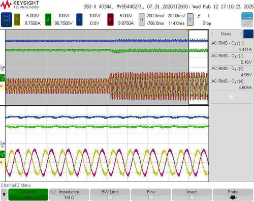Click the 114.0ms zoom delay value
254x201 pixels.
(x=176, y=23)
